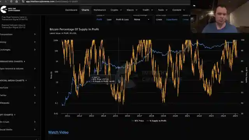The image size is (249, 140).
Task: Open the Dashboard nav item
Action: (x=71, y=10)
